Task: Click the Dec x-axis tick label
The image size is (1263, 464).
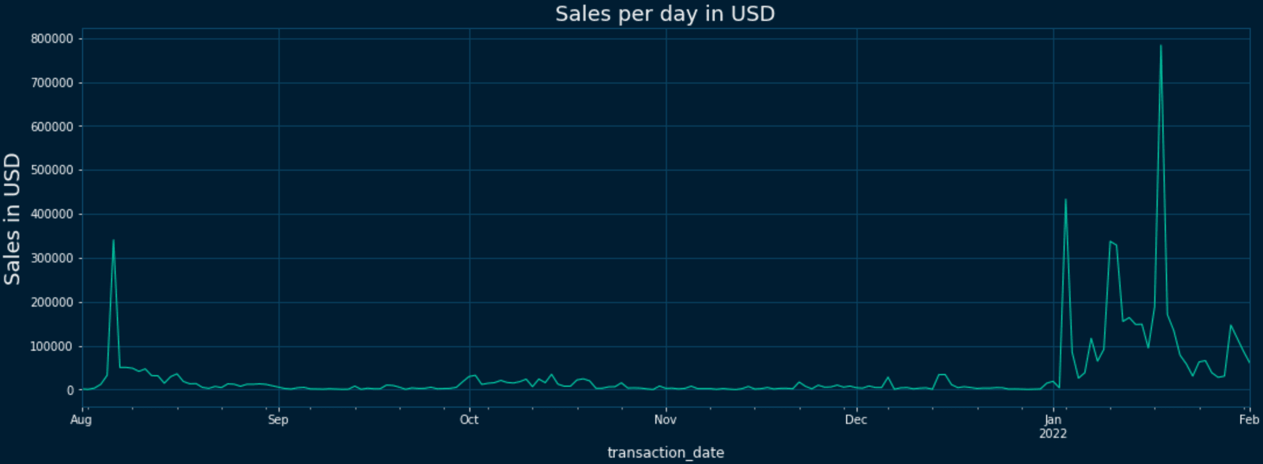Action: 856,420
